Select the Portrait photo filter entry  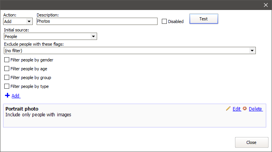pos(134,116)
